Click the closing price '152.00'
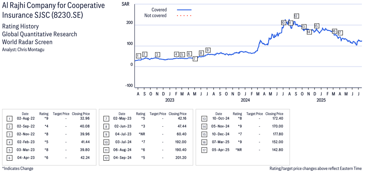 pos(277,142)
